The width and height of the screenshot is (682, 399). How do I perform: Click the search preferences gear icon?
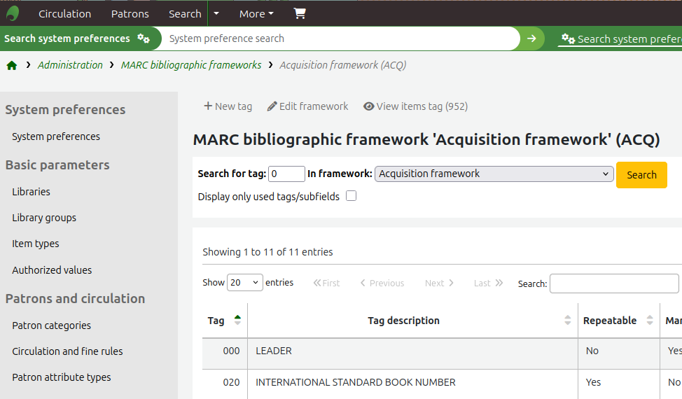[x=144, y=38]
